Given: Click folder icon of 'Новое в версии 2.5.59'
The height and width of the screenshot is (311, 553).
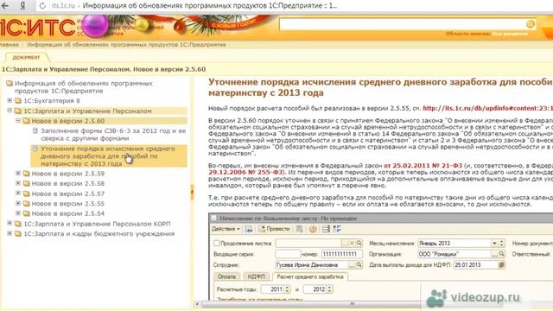Looking at the screenshot, I should 27,174.
